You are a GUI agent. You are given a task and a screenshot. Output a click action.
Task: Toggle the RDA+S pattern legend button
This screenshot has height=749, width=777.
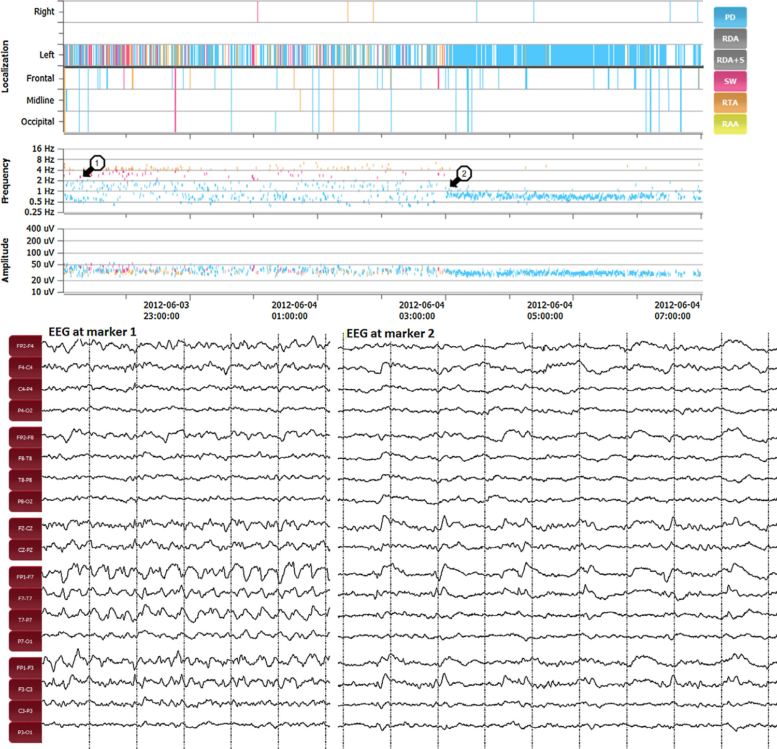[730, 60]
